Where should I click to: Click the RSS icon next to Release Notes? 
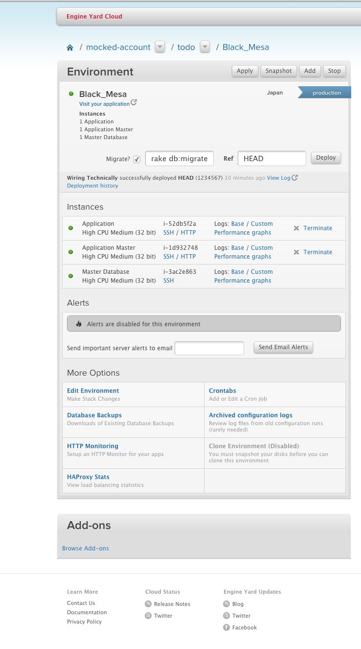148,604
